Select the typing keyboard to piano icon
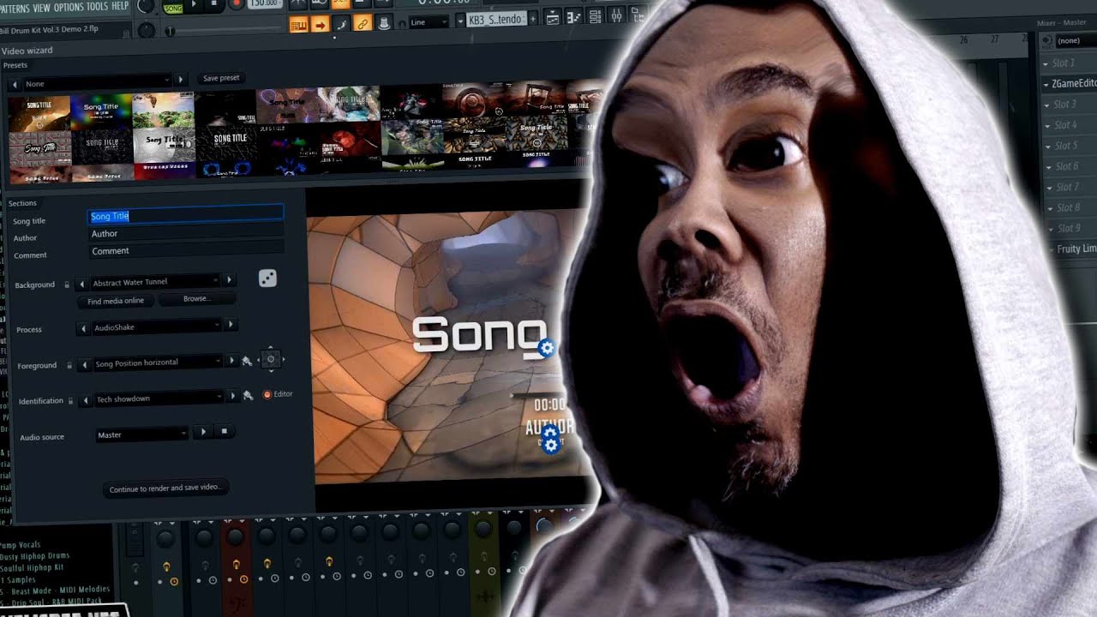 point(299,23)
